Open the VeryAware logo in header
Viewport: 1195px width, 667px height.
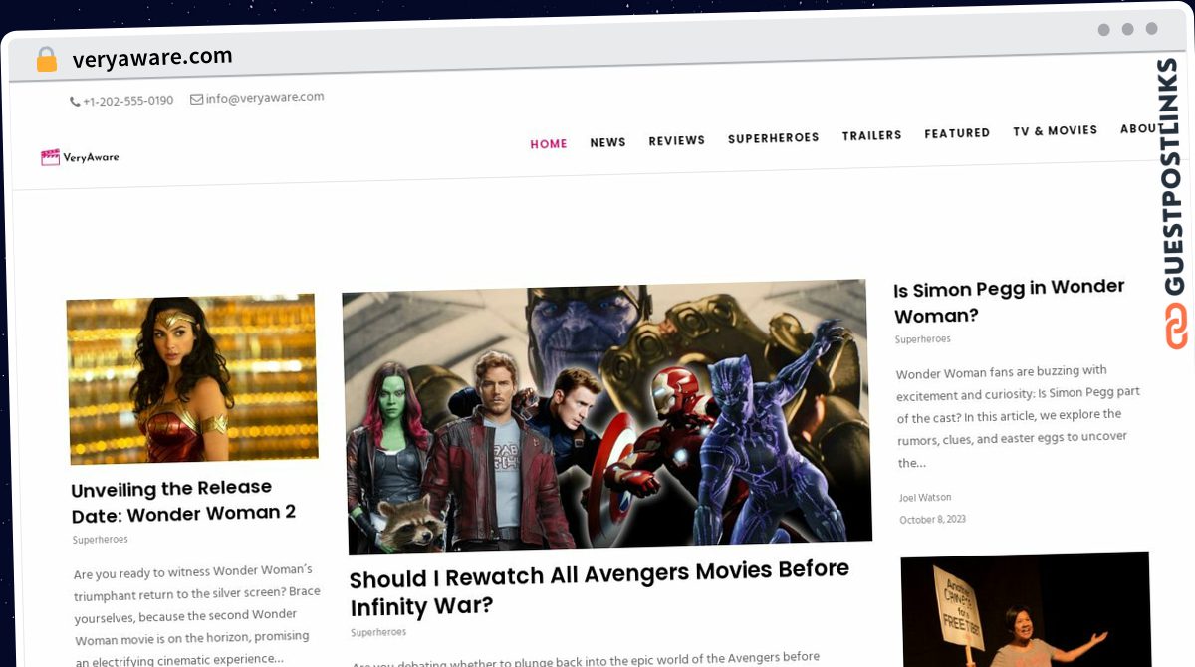80,157
